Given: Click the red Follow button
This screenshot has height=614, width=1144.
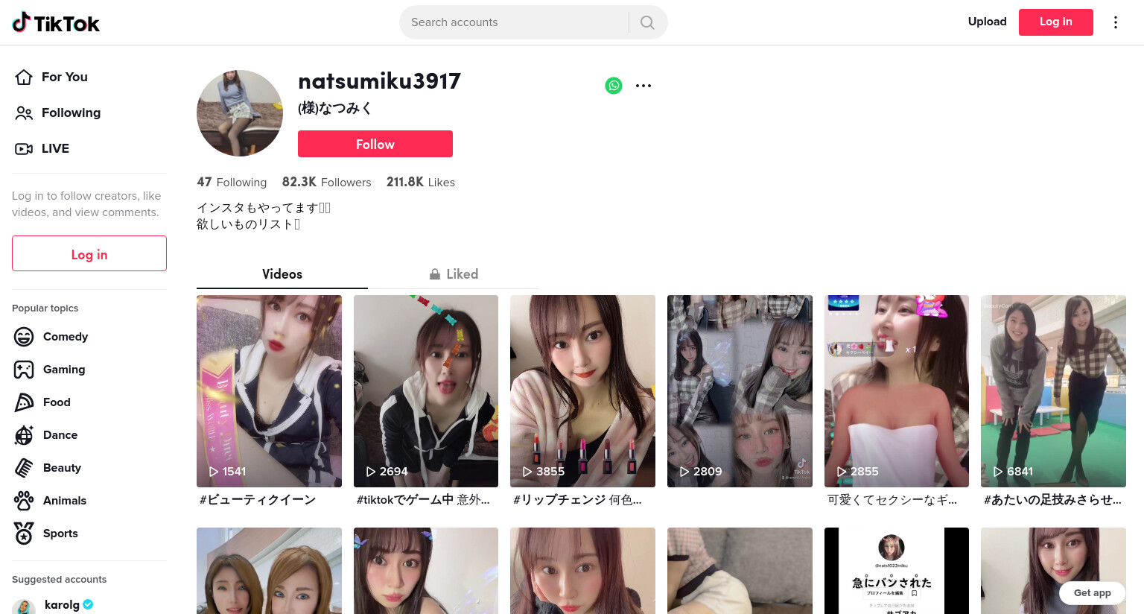Looking at the screenshot, I should click(375, 144).
